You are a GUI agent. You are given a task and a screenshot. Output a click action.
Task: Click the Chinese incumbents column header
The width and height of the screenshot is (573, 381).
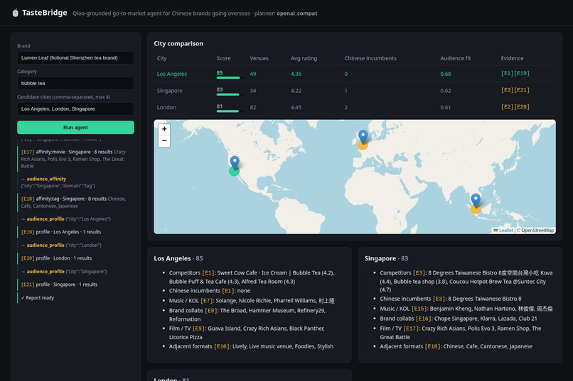[370, 58]
